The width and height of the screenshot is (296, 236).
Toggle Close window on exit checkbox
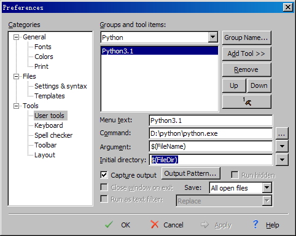[104, 187]
